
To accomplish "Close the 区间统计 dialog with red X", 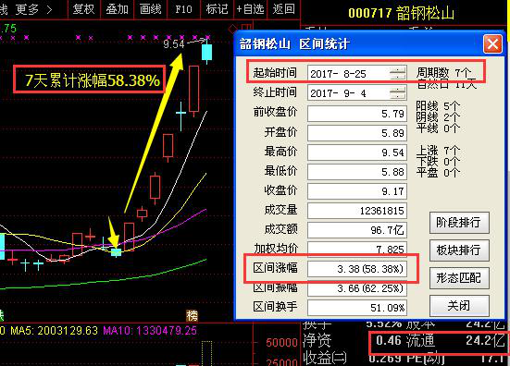I will [x=492, y=43].
